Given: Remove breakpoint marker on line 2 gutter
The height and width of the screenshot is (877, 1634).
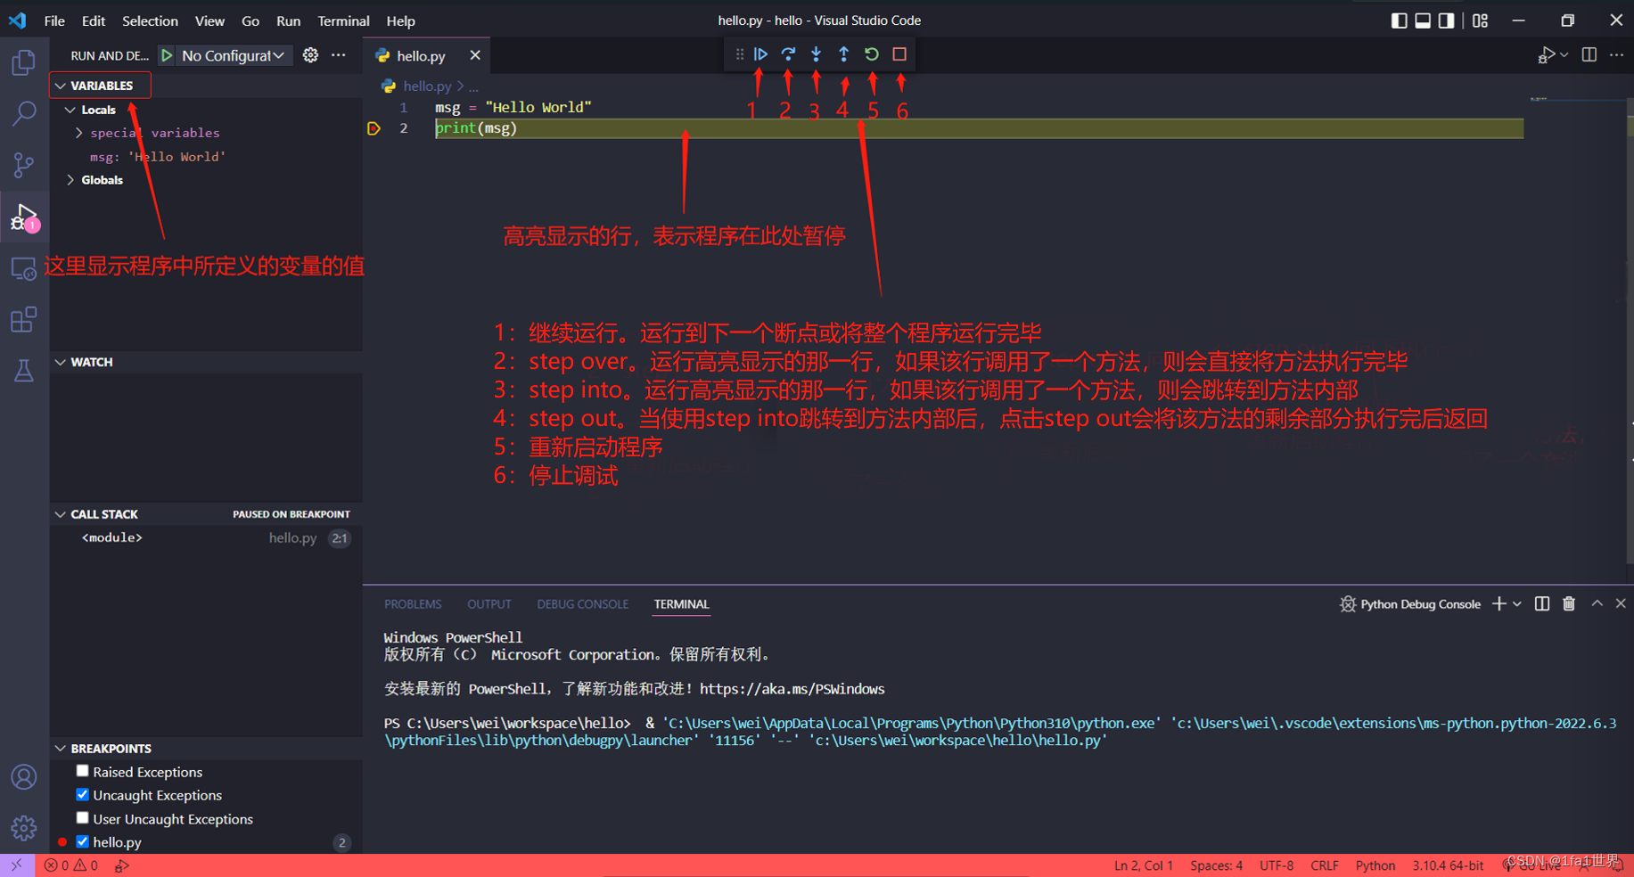Looking at the screenshot, I should pos(374,128).
